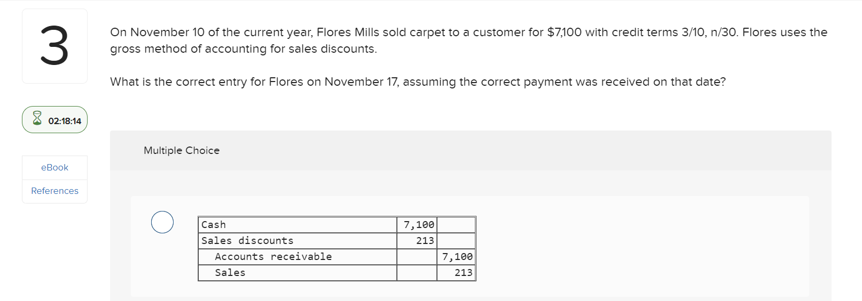This screenshot has width=862, height=301.
Task: Click the question number 3 box
Action: (54, 46)
